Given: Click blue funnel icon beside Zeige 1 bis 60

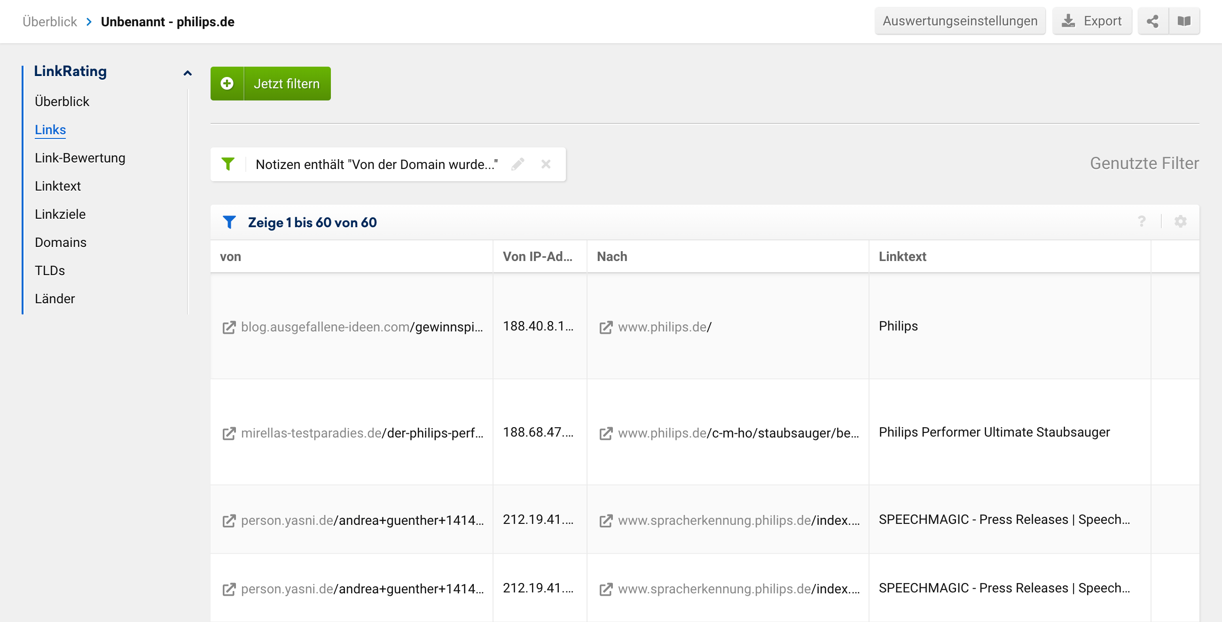Looking at the screenshot, I should (229, 222).
